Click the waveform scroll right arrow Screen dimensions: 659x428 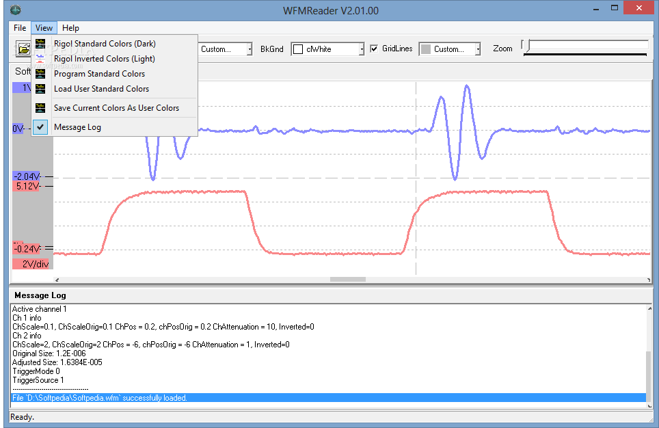tap(649, 280)
